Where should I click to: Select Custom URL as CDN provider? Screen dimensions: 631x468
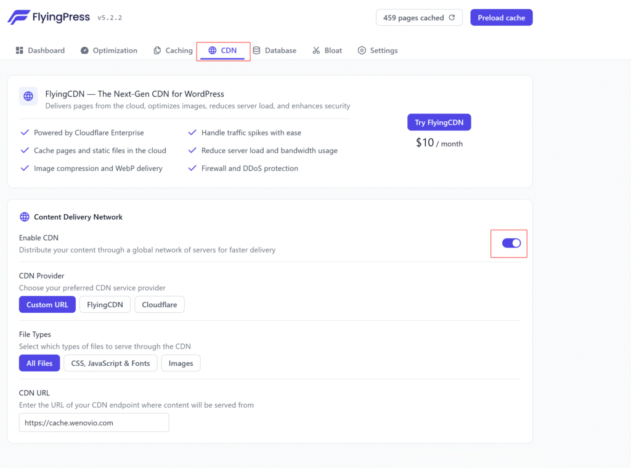click(x=47, y=305)
